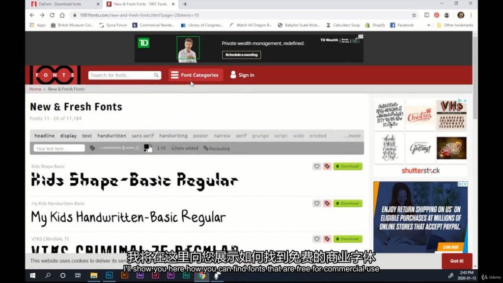This screenshot has height=283, width=503.
Task: Bookmark this page with the star icon
Action: 414,15
